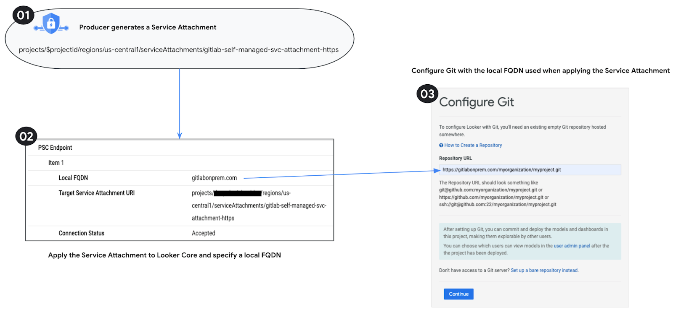Open the How to Create a Repository link
Viewport: 673px width, 312px height.
tap(473, 146)
